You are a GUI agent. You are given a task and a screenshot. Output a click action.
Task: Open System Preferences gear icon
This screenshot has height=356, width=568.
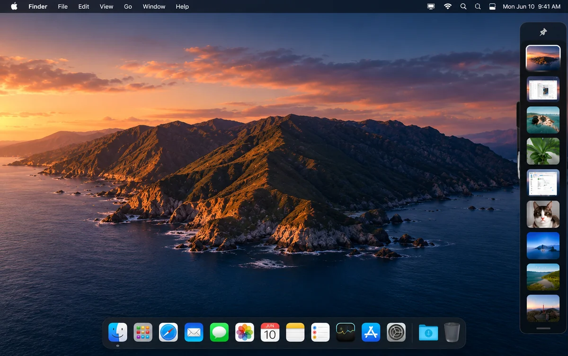pos(396,332)
